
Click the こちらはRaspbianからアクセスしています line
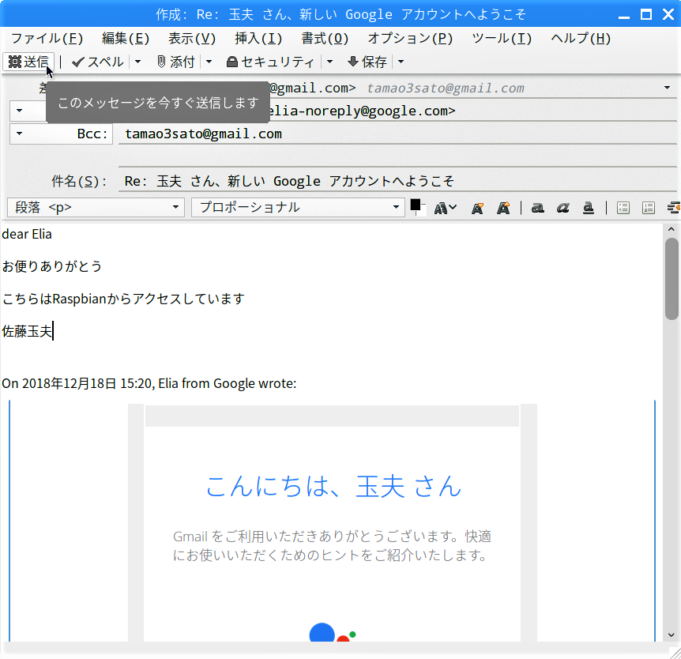pyautogui.click(x=123, y=299)
